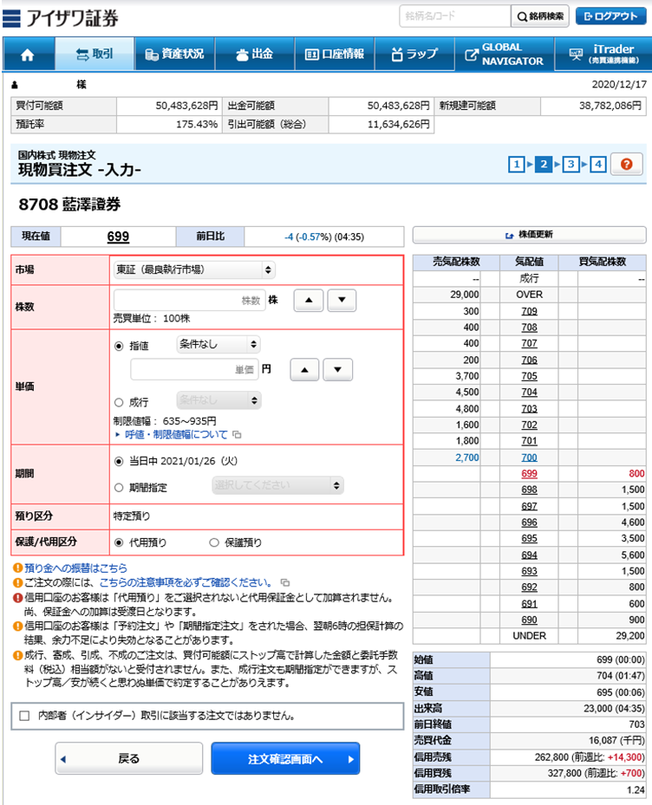Open the 資産状況 tab
Viewport: 652px width, 805px height.
[174, 54]
